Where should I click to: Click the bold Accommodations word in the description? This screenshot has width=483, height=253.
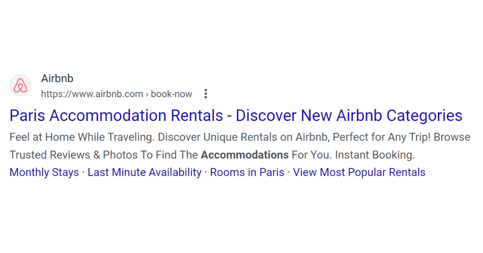[245, 155]
